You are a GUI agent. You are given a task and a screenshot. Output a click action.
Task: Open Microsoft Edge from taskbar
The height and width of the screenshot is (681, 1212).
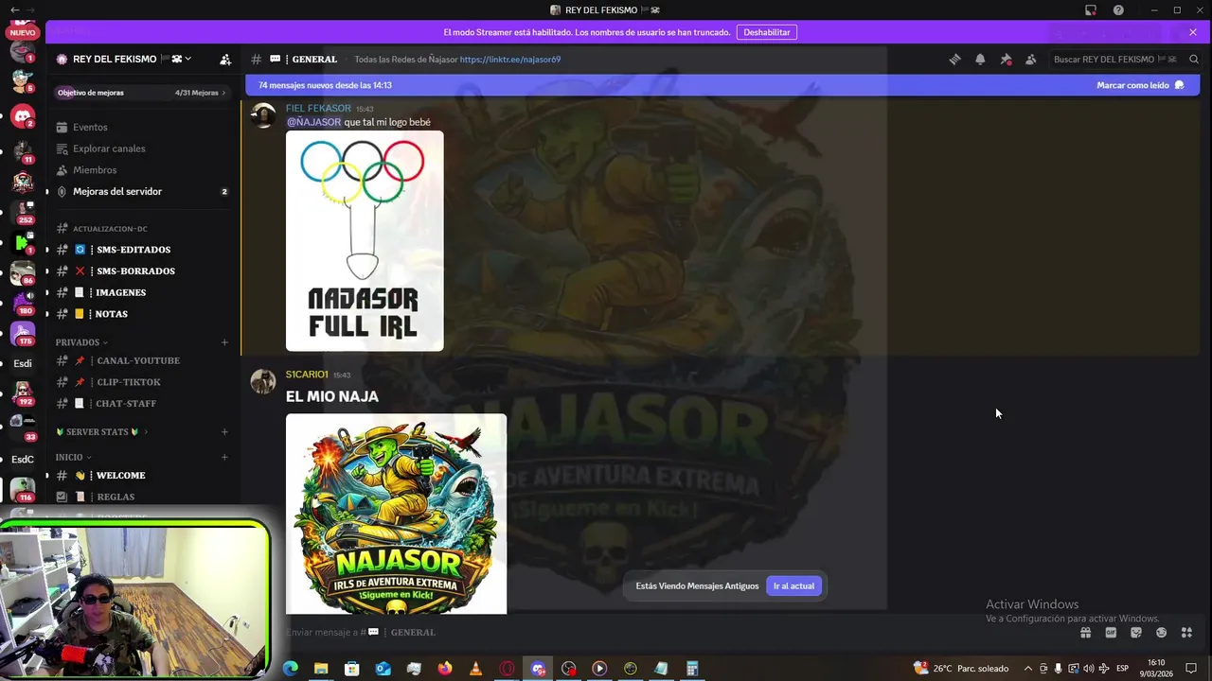tap(291, 669)
